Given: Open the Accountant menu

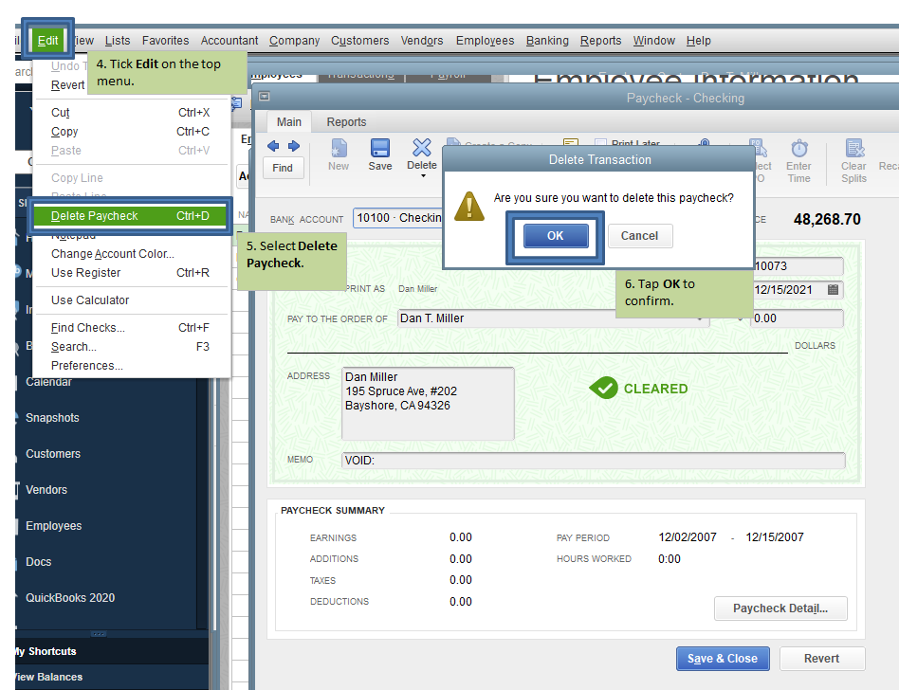Looking at the screenshot, I should (229, 40).
